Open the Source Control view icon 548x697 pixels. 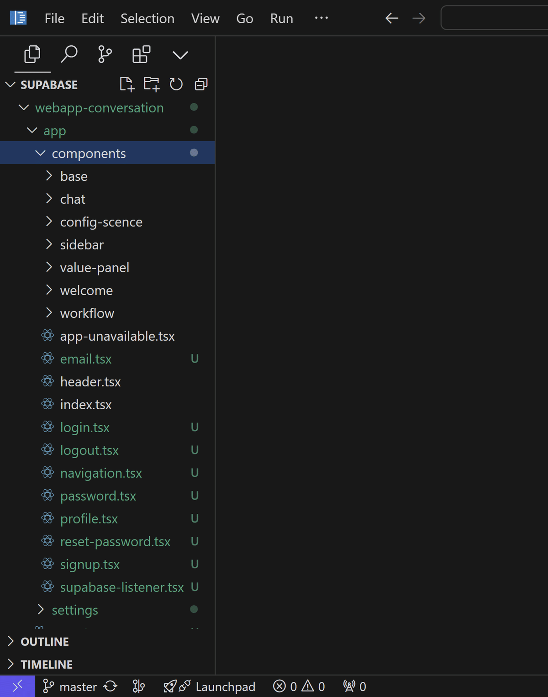(105, 55)
